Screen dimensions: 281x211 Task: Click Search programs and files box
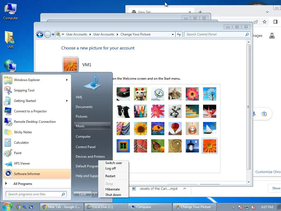click(x=36, y=194)
